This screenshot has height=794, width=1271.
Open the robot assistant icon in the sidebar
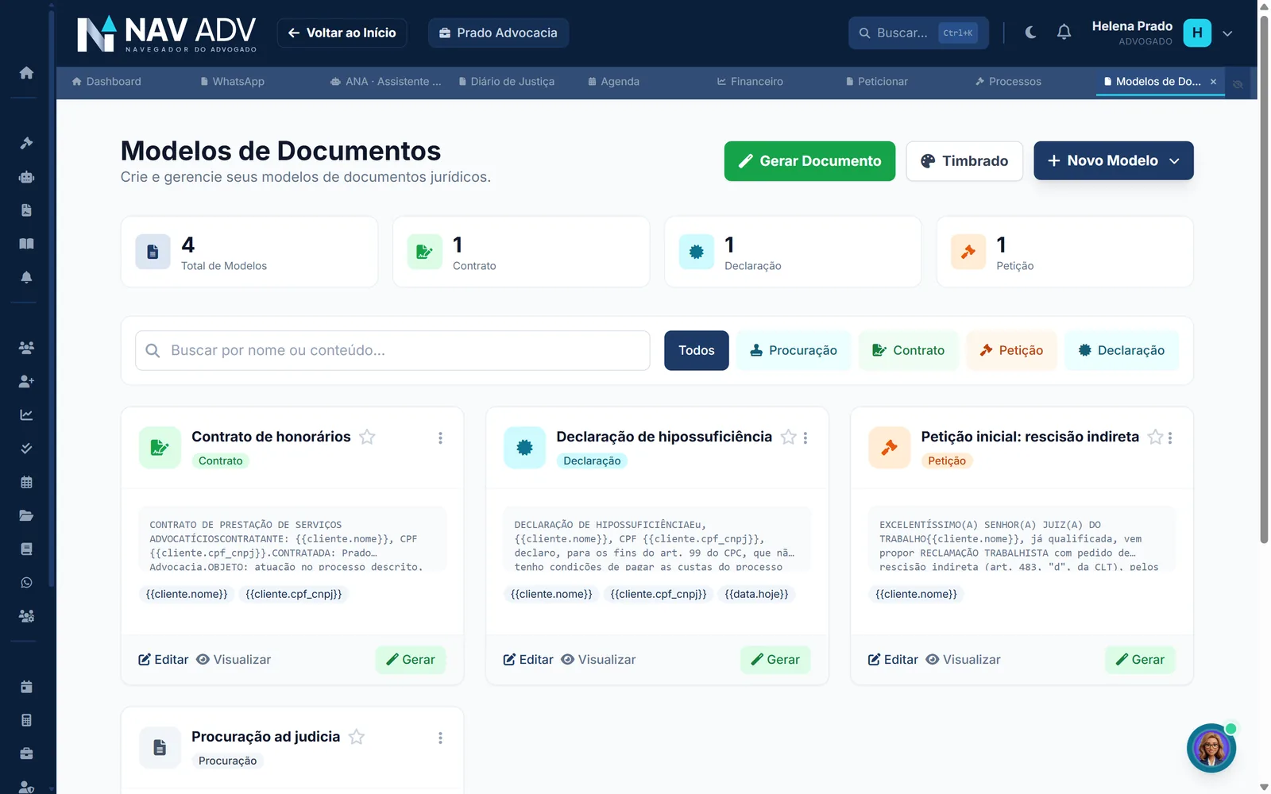[26, 177]
